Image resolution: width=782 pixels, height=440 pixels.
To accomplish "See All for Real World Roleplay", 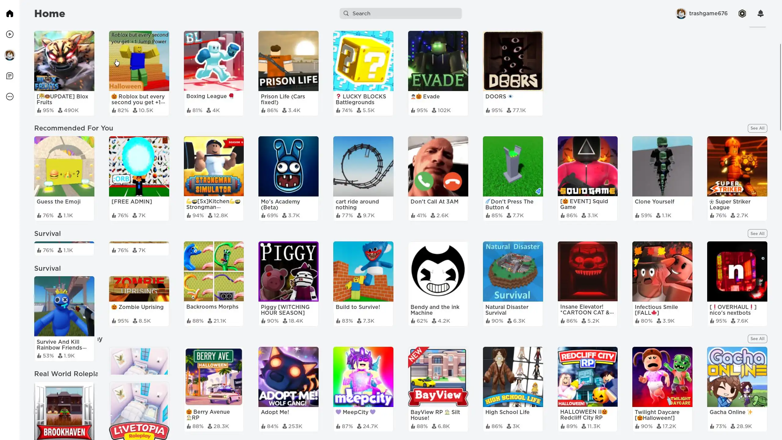I will 757,339.
